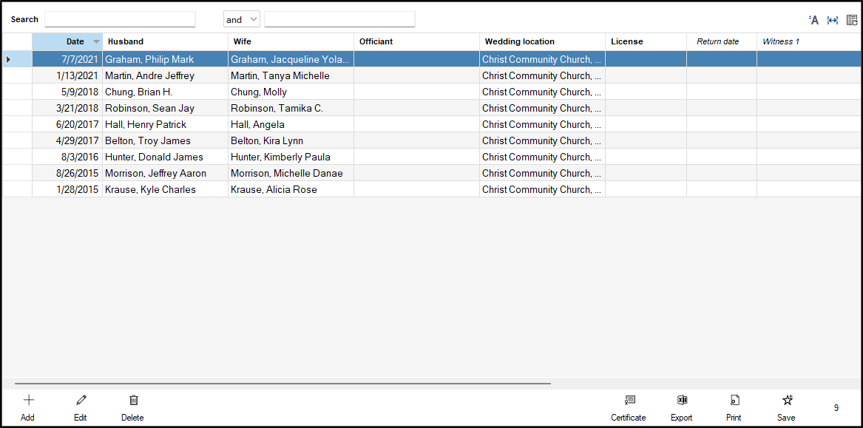Click the second search field after and
This screenshot has height=428, width=863.
pyautogui.click(x=339, y=20)
